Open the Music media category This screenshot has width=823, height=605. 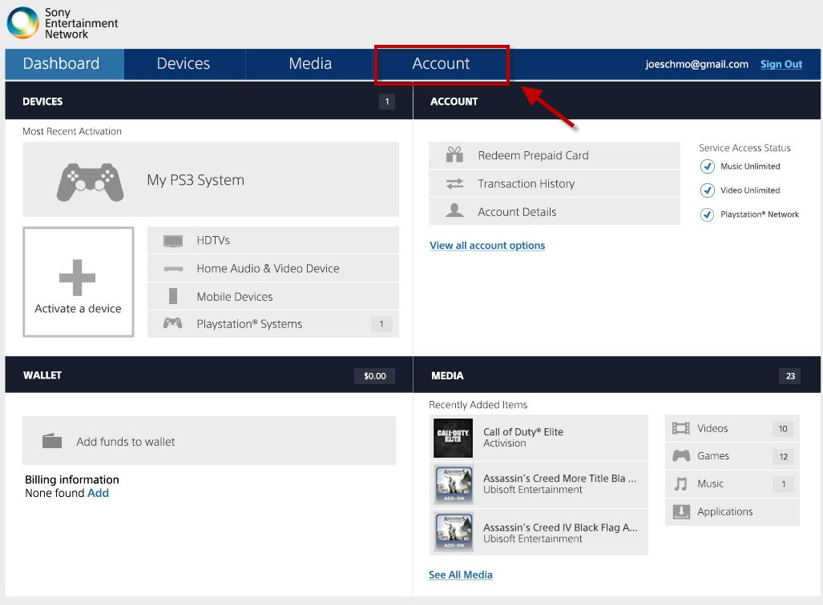pos(732,484)
